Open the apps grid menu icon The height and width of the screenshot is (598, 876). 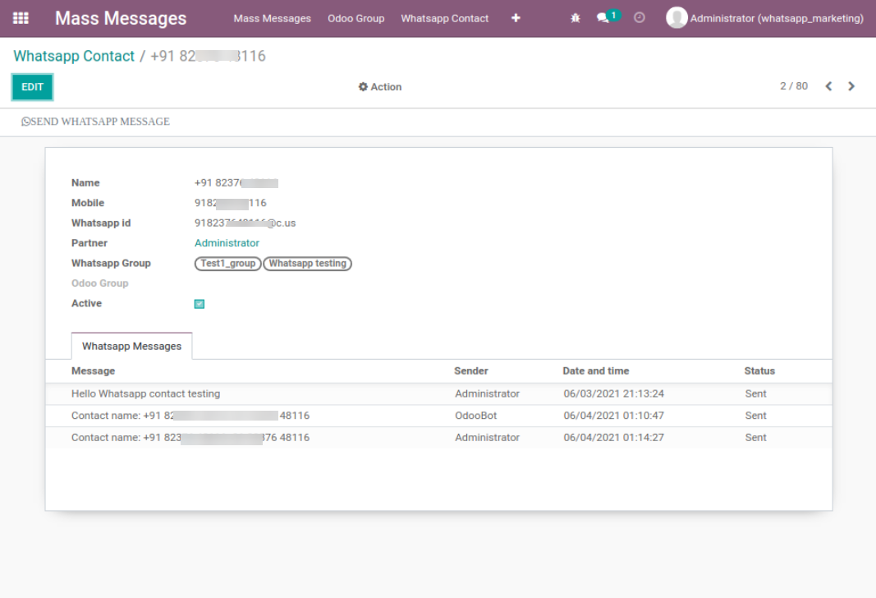click(x=21, y=18)
